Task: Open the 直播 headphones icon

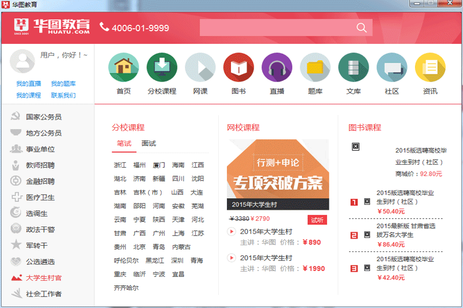Action: pyautogui.click(x=277, y=67)
